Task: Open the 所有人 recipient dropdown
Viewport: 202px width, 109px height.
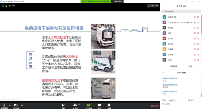Action: point(172,100)
